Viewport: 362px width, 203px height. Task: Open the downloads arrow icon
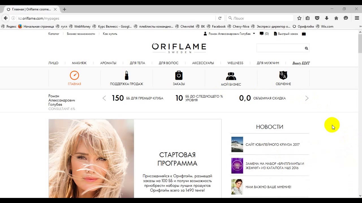[x=327, y=18]
